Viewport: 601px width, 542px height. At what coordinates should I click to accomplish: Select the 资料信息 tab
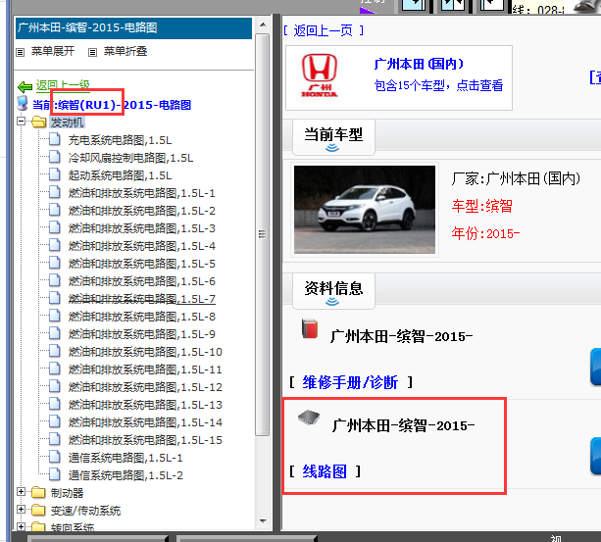pyautogui.click(x=333, y=291)
